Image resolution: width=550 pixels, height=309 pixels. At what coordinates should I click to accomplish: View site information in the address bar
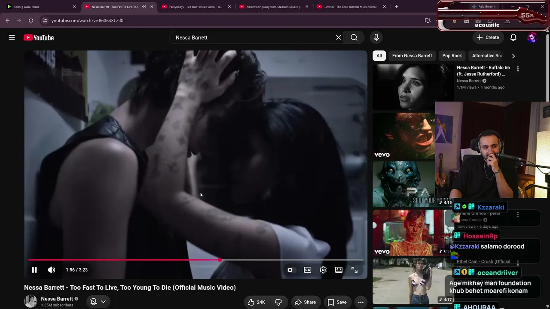coord(45,21)
